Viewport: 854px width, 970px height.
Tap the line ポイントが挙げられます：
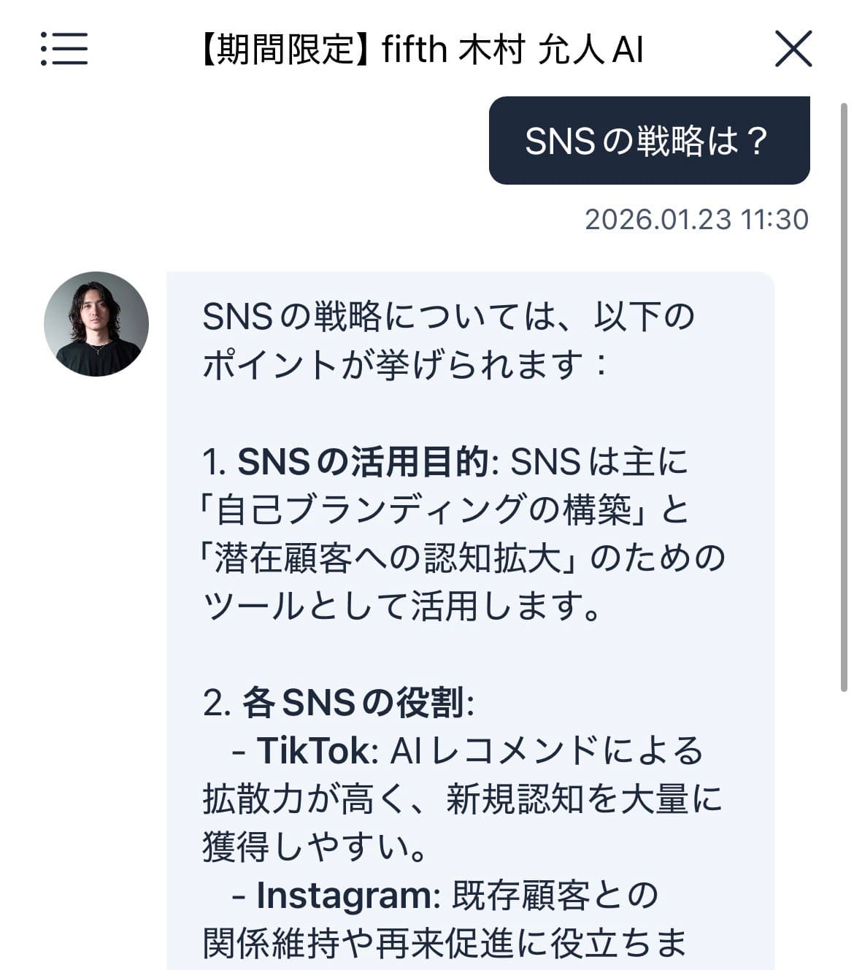tap(406, 365)
